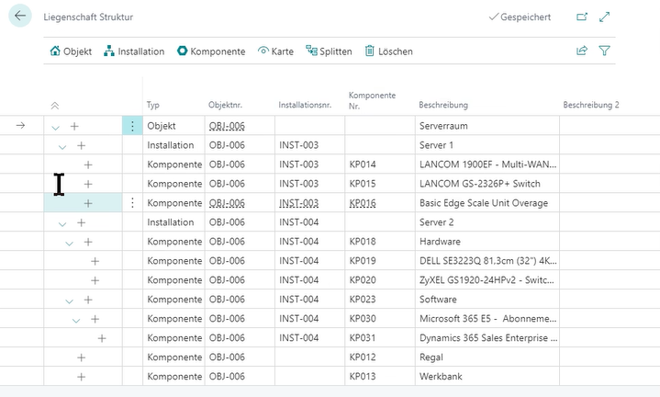660x397 pixels.
Task: Open the share icon in the toolbar
Action: pos(582,51)
